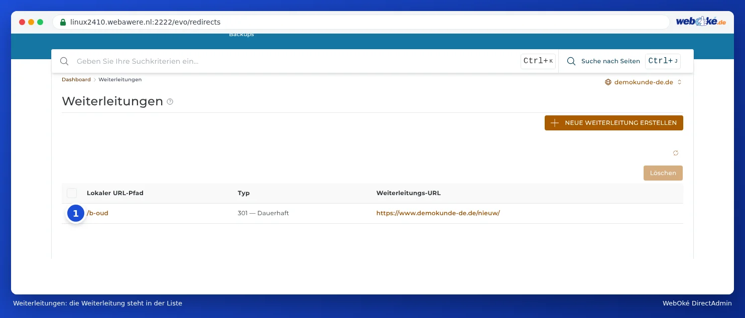This screenshot has width=745, height=318.
Task: Click the globe icon beside demokunde-de.de
Action: 608,82
